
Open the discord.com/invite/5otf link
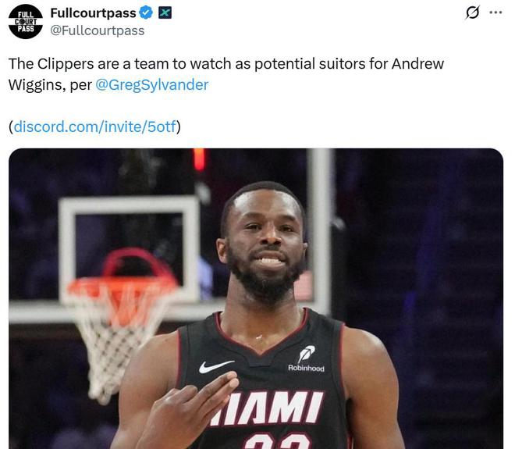95,127
